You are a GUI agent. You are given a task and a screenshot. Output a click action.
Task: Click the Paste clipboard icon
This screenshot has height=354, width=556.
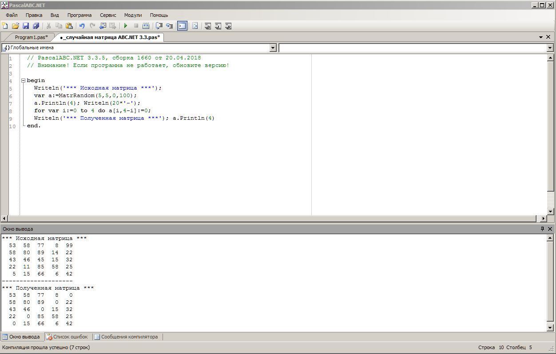[69, 26]
